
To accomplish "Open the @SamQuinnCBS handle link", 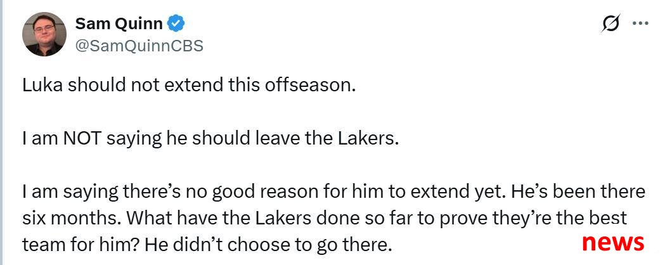I will [x=139, y=46].
